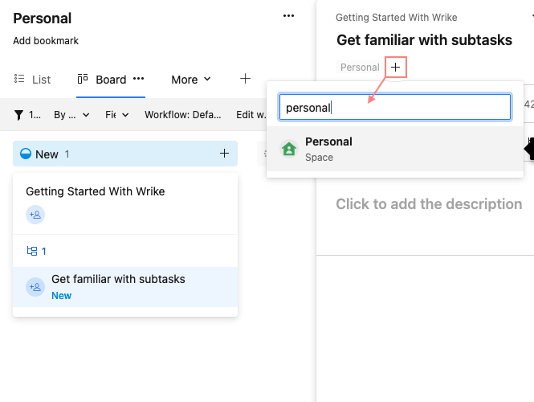Open the group By dropdown

point(71,115)
